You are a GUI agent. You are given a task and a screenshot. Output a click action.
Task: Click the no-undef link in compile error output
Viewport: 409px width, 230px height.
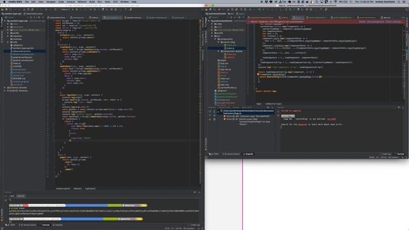point(332,119)
